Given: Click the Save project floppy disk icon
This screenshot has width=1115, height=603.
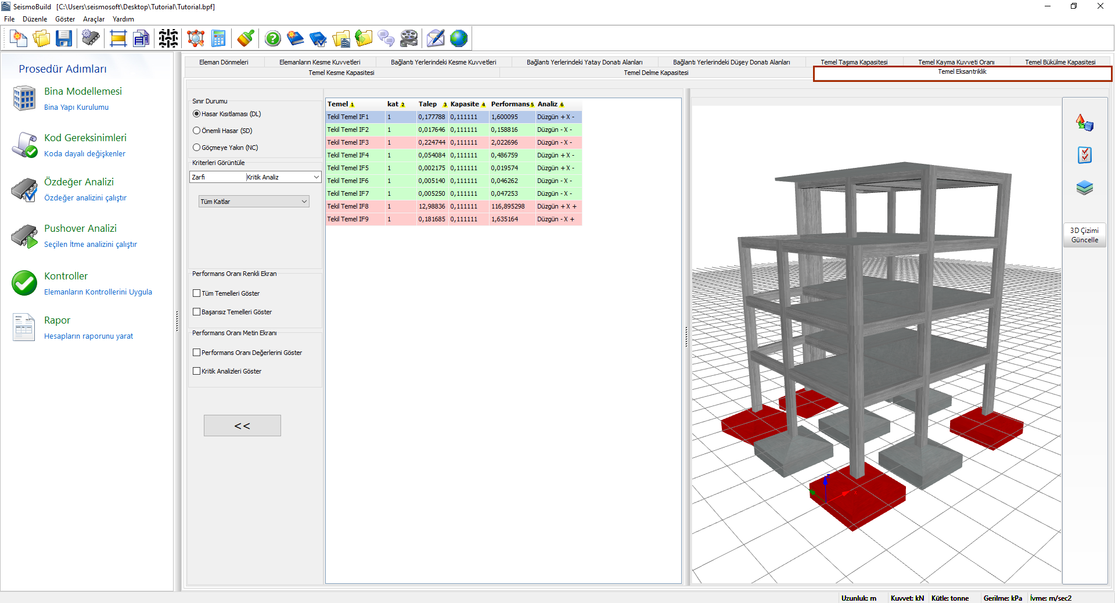Looking at the screenshot, I should (64, 39).
